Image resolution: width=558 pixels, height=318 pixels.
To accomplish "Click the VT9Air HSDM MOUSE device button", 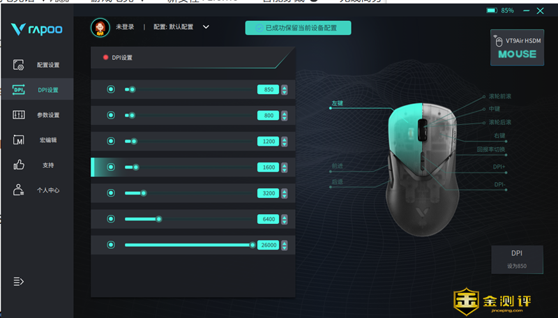I will [x=517, y=47].
